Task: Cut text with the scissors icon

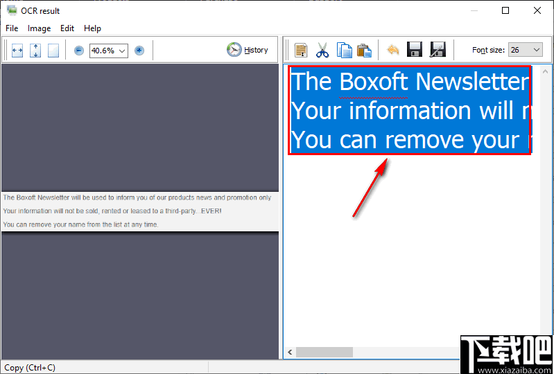Action: (322, 50)
